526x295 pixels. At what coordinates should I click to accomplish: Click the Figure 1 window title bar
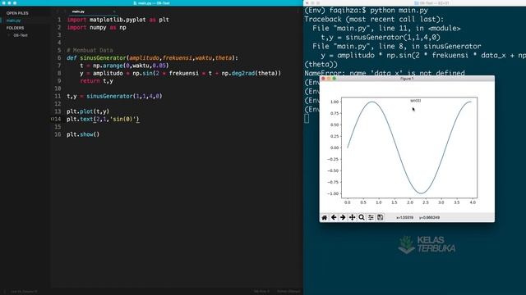click(407, 79)
